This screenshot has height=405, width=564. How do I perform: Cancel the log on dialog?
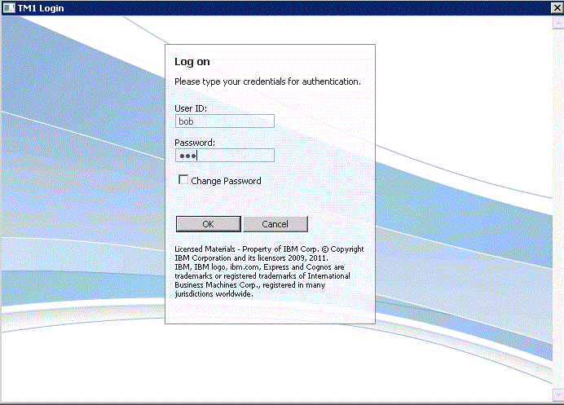pyautogui.click(x=275, y=224)
